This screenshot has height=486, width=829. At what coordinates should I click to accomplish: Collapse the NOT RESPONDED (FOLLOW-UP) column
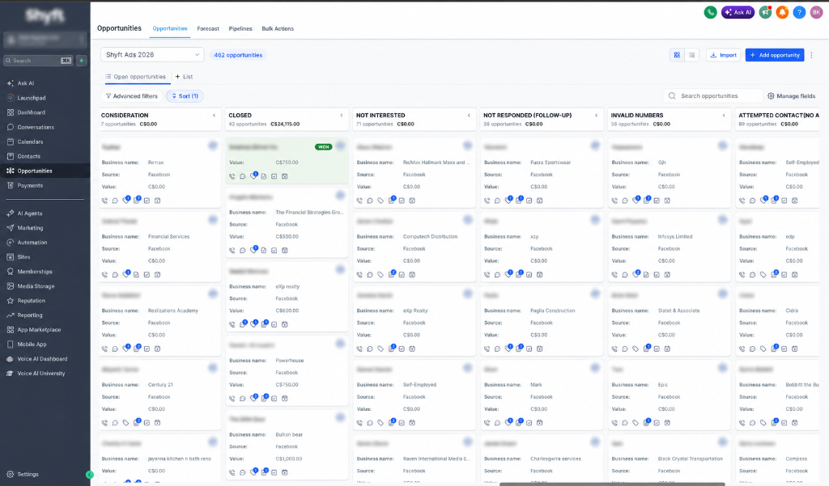coord(597,115)
